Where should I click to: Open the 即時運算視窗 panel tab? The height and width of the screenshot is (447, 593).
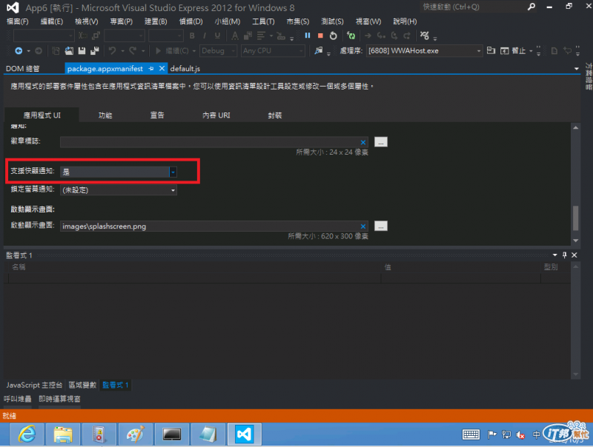click(59, 399)
